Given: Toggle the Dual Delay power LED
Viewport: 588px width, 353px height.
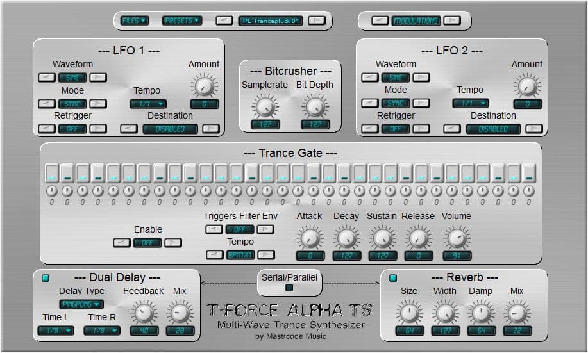Looking at the screenshot, I should pyautogui.click(x=46, y=278).
